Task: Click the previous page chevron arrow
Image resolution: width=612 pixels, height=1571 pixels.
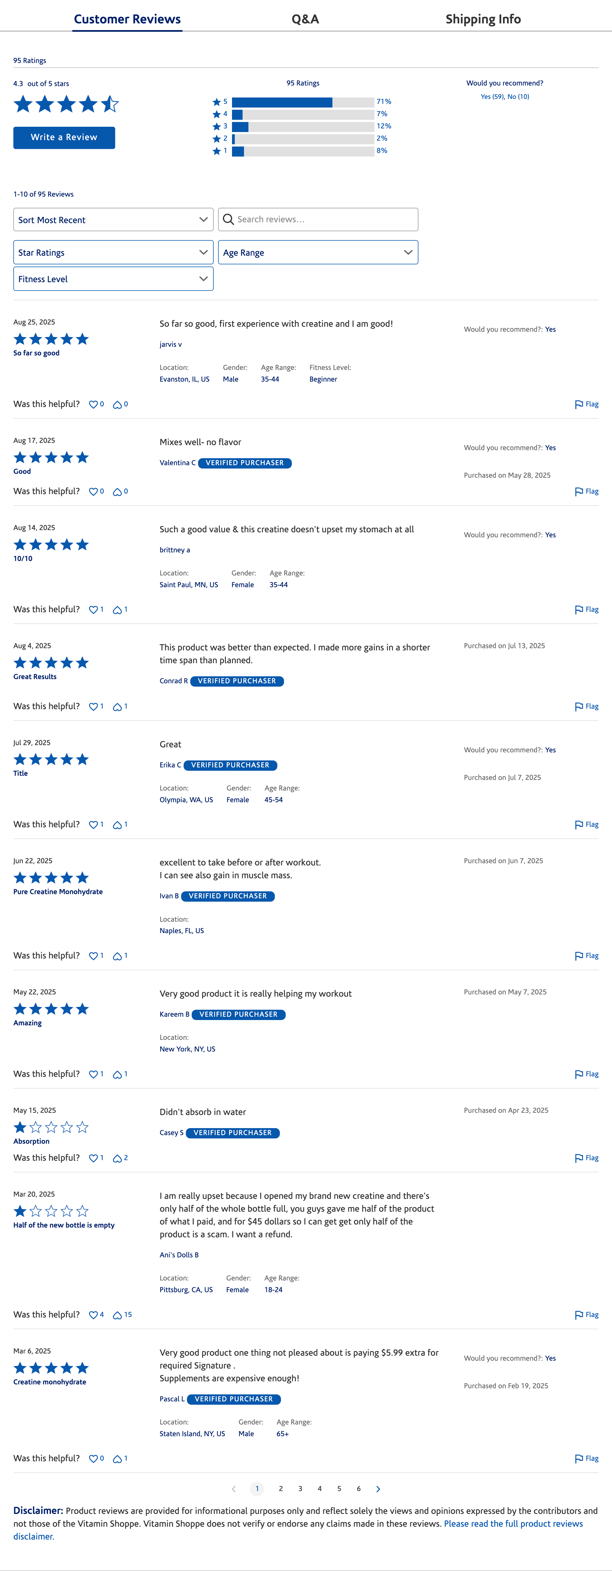Action: [235, 1488]
